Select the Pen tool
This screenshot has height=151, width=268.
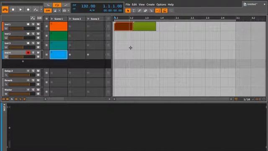pos(139,10)
